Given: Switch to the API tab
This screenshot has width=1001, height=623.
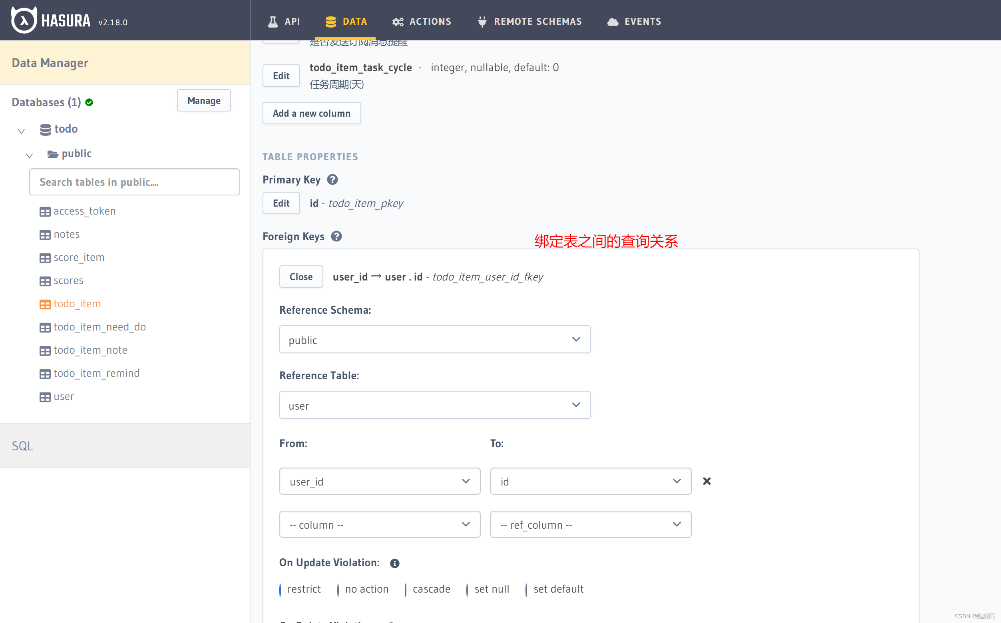Looking at the screenshot, I should coord(284,22).
